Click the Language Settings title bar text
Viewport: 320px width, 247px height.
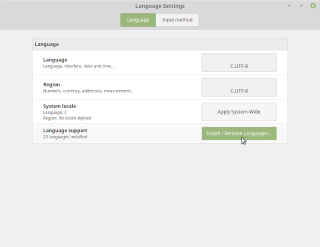[160, 6]
